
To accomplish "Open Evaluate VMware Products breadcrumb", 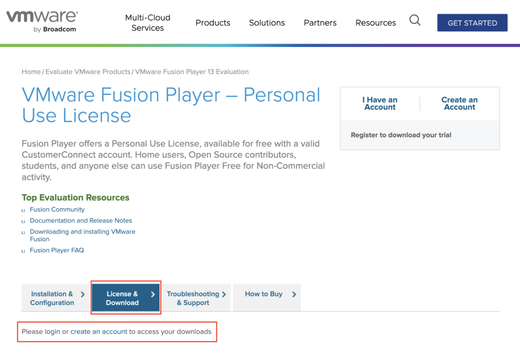I will coord(88,72).
